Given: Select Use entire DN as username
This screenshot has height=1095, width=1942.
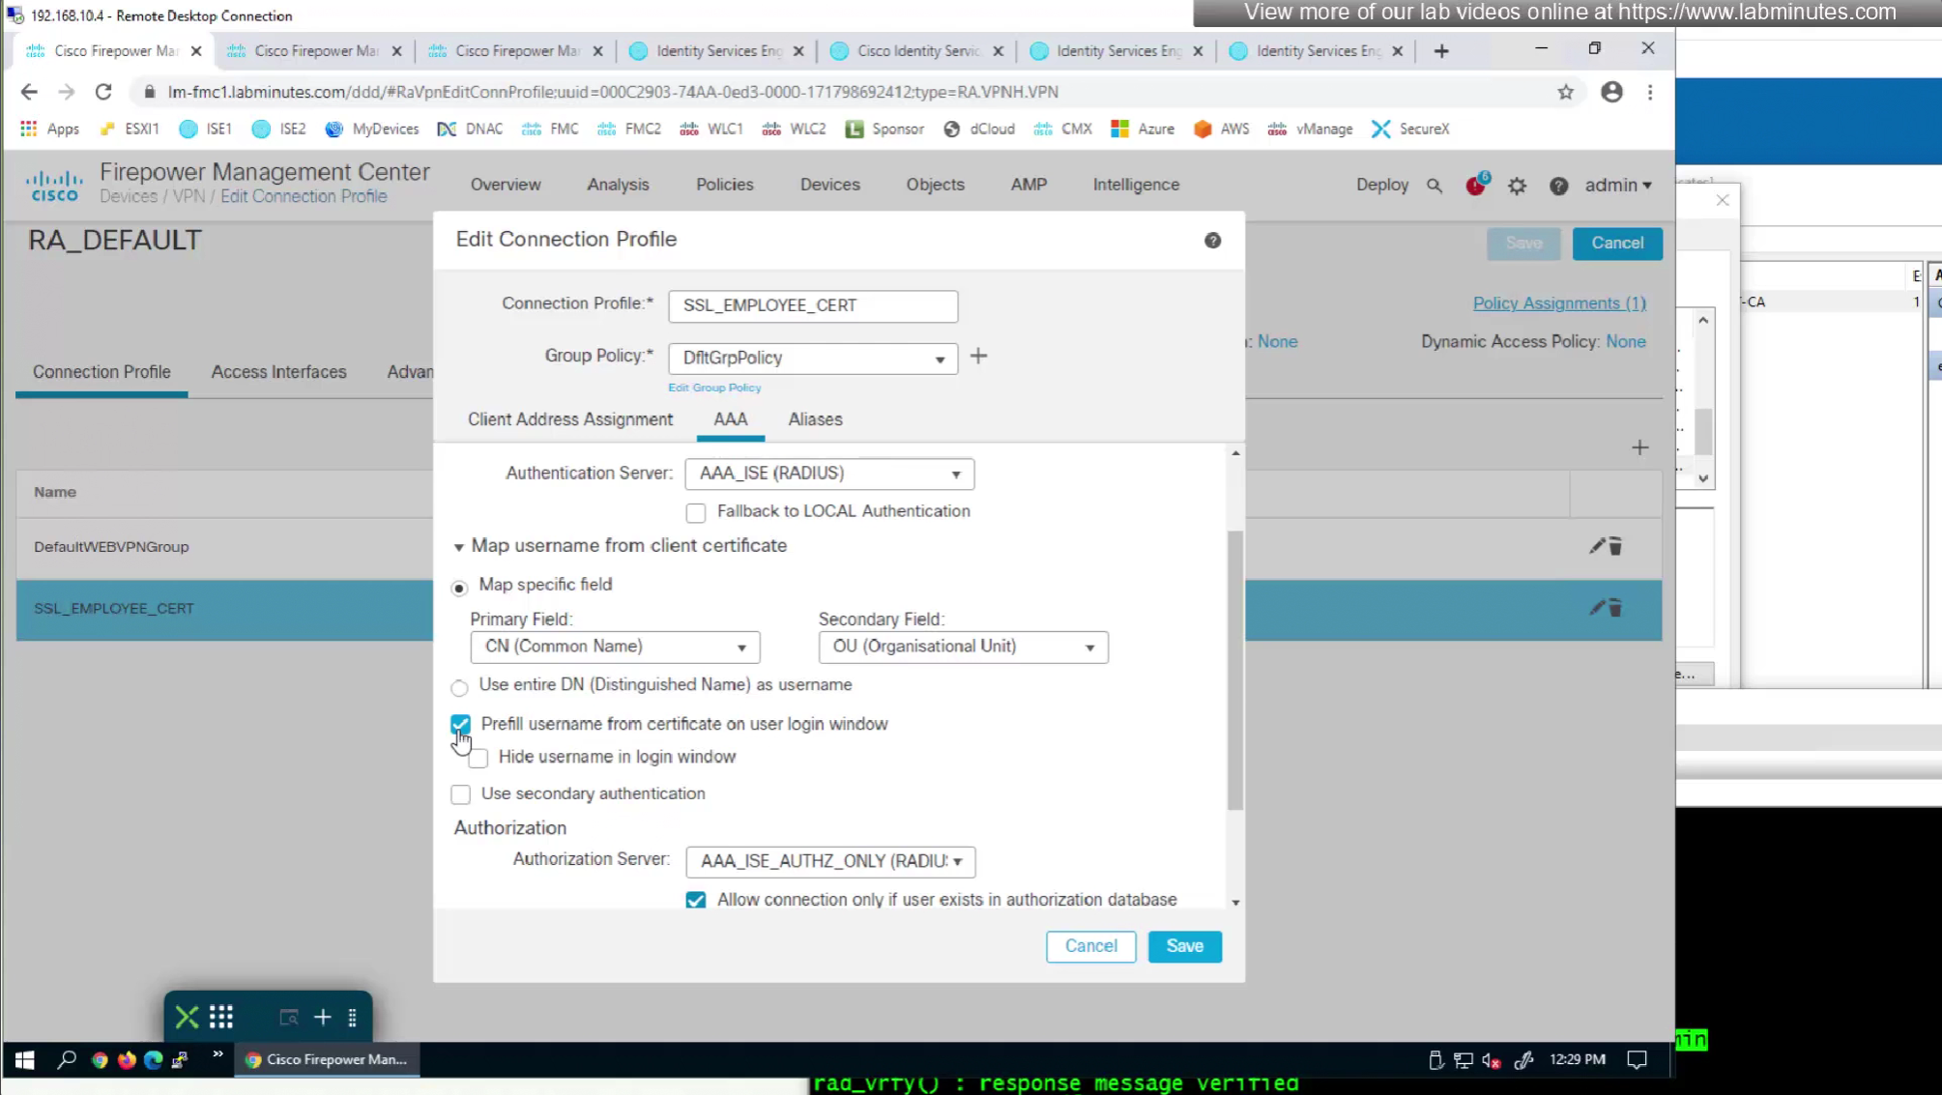Looking at the screenshot, I should [460, 688].
